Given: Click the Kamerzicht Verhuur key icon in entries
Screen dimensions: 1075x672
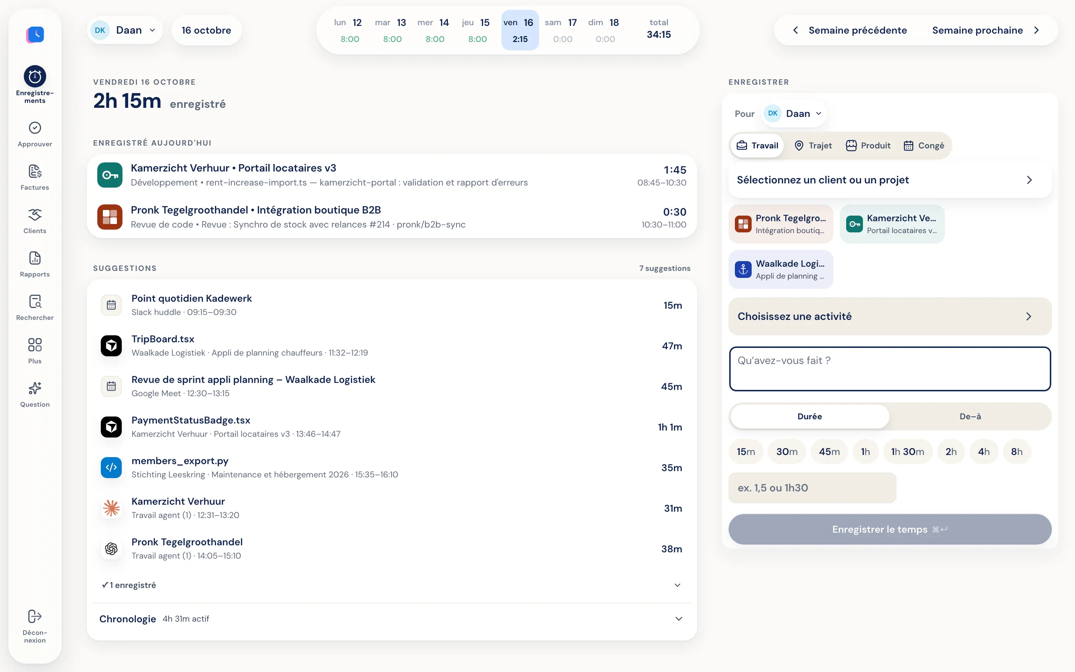Looking at the screenshot, I should pos(110,175).
